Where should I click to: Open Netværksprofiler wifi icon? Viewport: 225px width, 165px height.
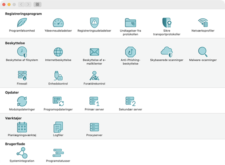203,23
